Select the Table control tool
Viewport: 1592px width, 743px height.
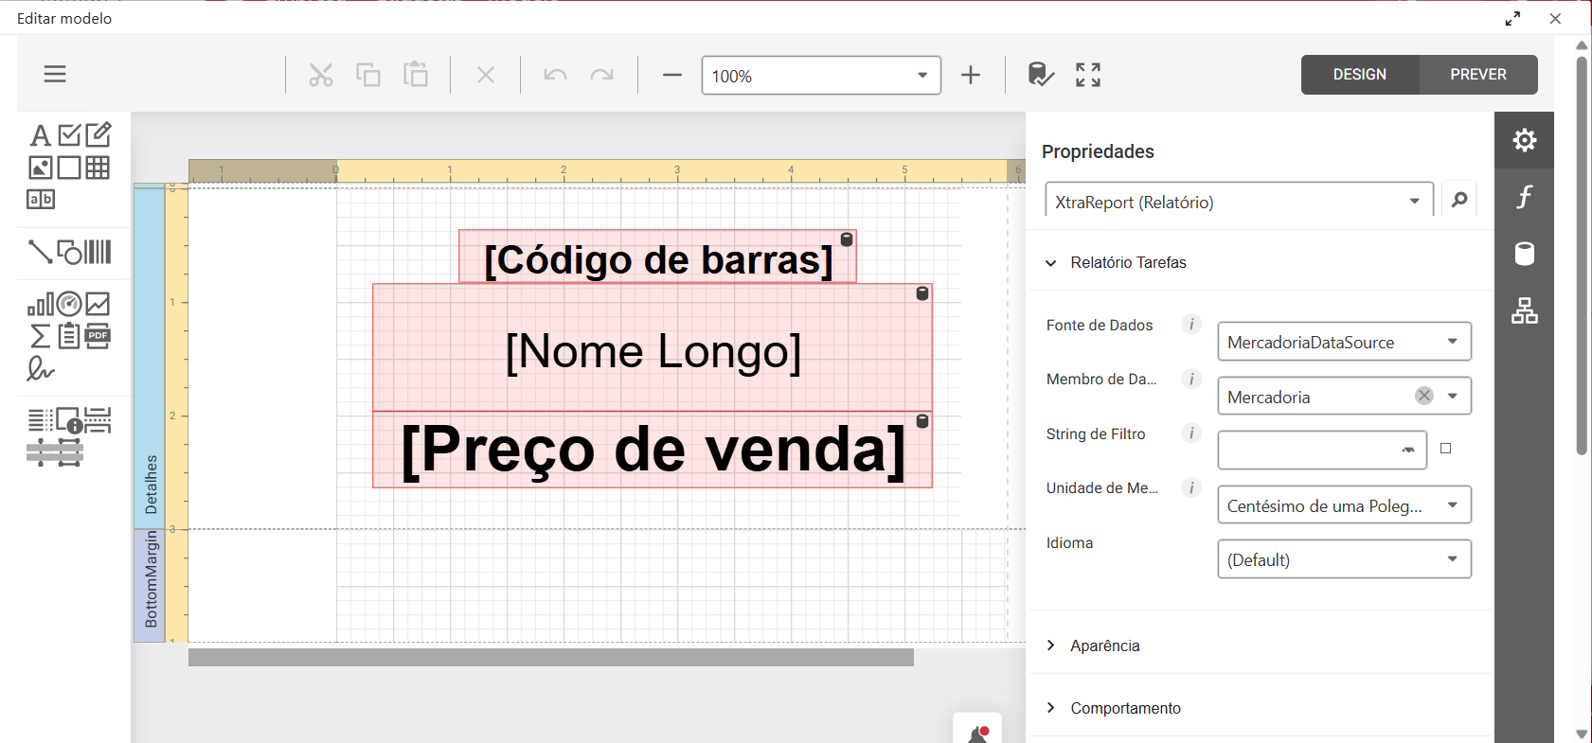tap(98, 168)
